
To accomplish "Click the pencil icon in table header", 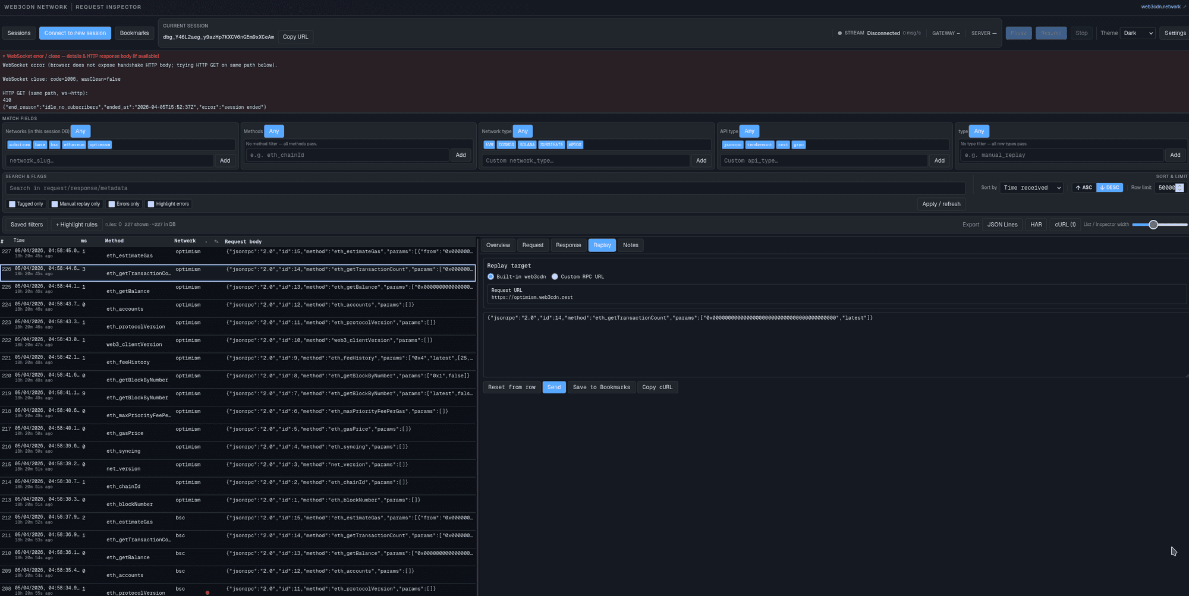I will tap(216, 242).
